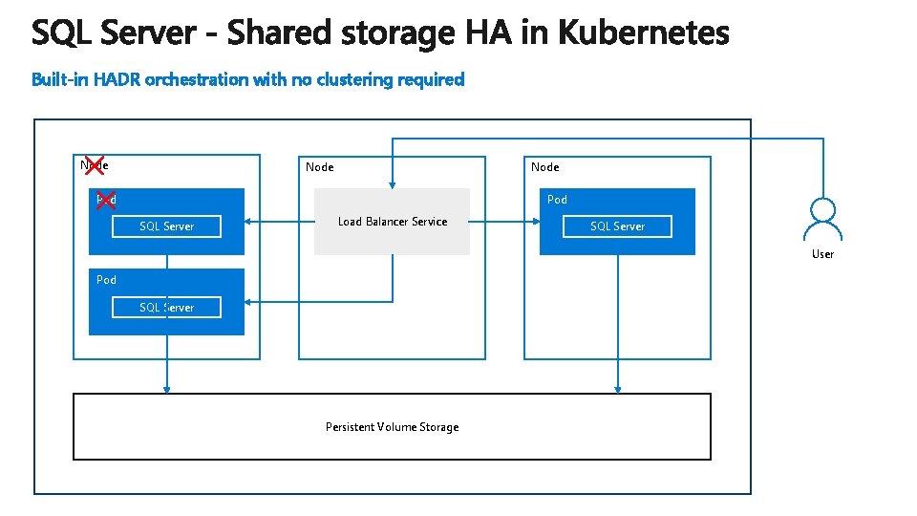Click SQL Server box in the failed pod
Screen dimensions: 917x516
(x=166, y=226)
